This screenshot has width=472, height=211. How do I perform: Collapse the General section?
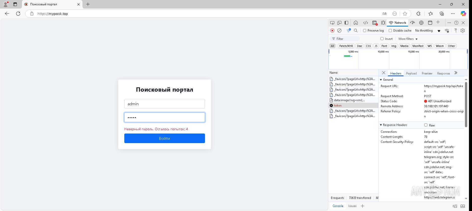(x=381, y=80)
